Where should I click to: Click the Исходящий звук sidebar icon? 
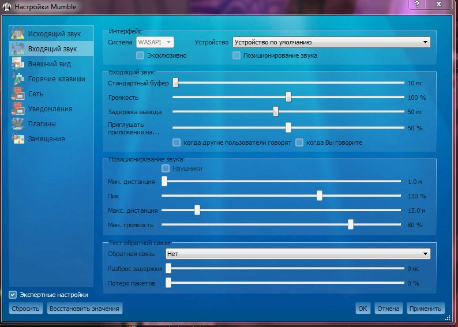tap(18, 33)
